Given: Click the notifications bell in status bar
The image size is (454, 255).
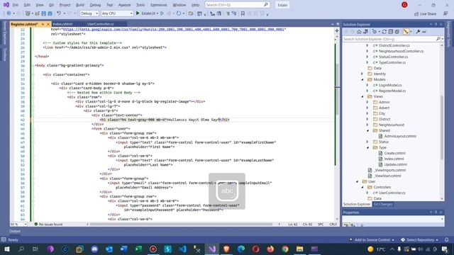Looking at the screenshot, I should tap(446, 239).
